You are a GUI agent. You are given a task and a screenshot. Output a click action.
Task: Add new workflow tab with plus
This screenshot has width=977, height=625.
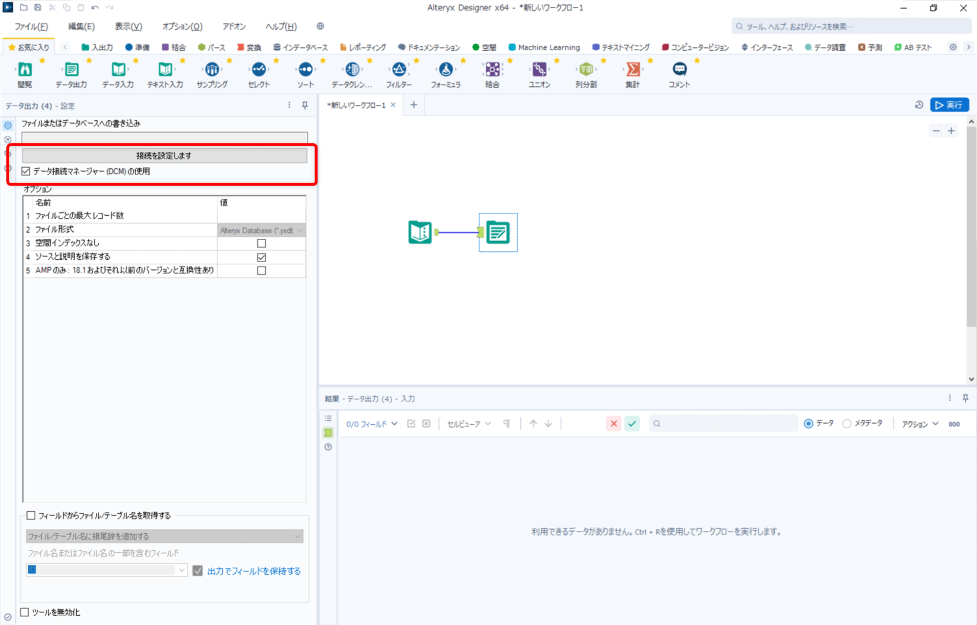[x=414, y=105]
